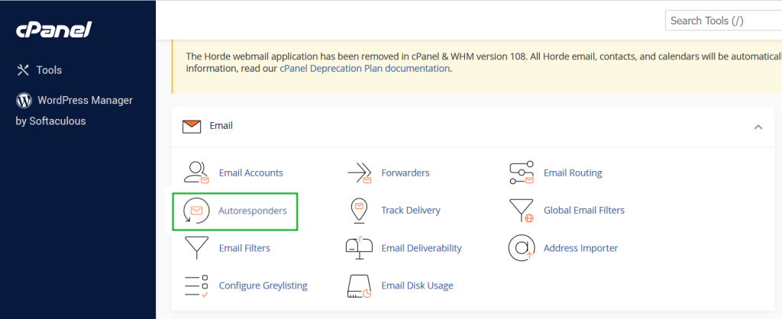Click the Autoresponders link text
This screenshot has height=319, width=782.
[253, 210]
